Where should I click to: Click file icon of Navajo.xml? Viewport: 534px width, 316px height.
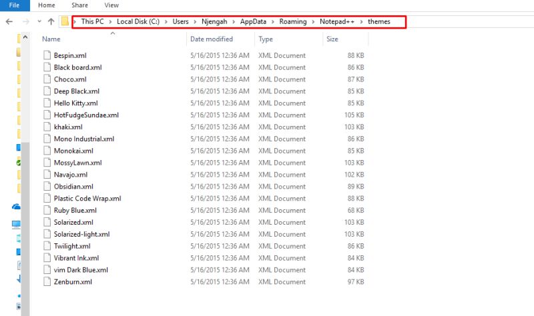click(x=47, y=174)
